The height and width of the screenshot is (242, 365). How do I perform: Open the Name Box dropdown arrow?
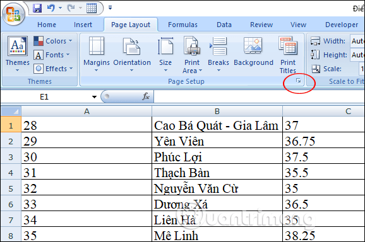(x=94, y=96)
